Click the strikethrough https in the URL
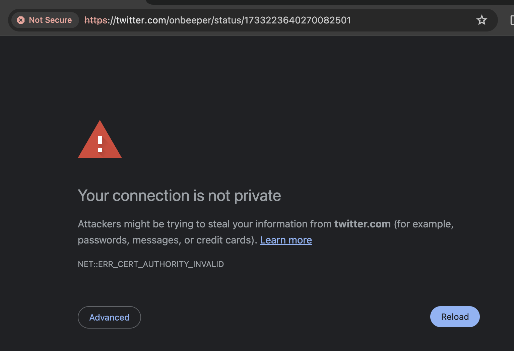Screen dimensions: 514x351 [x=95, y=20]
